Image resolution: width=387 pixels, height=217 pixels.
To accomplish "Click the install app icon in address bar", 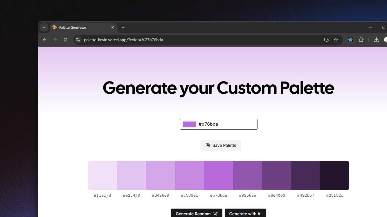I will tap(326, 40).
